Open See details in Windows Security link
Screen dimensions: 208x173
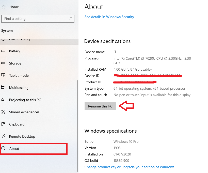point(109,17)
